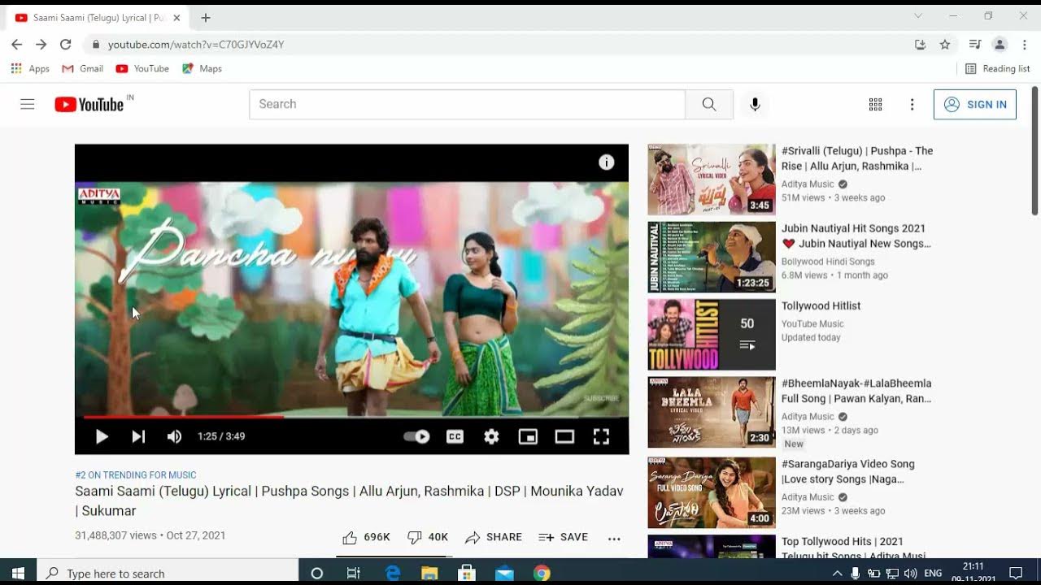
Task: Toggle closed captions on the video
Action: pos(455,436)
